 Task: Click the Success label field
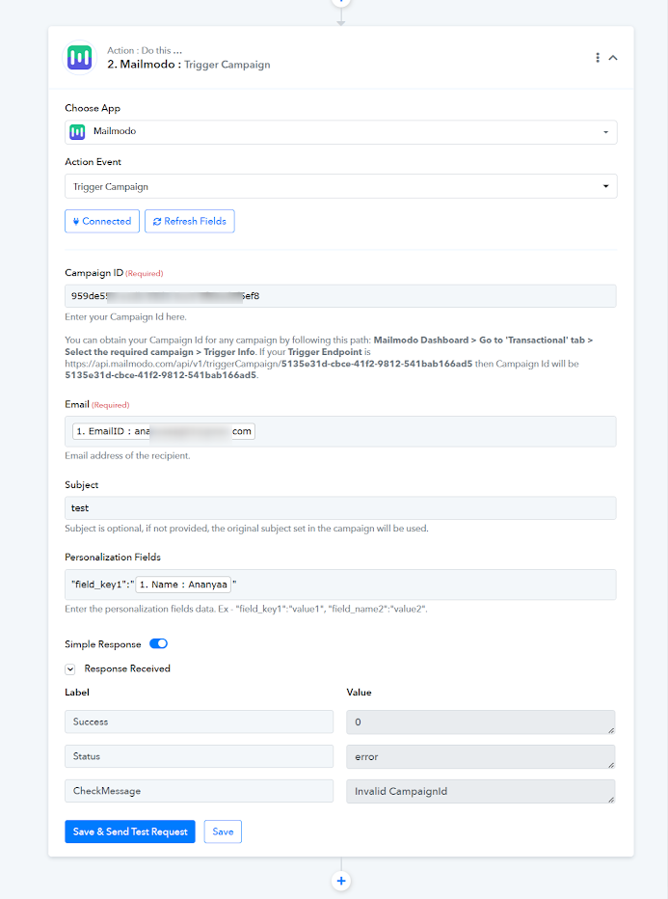(x=199, y=722)
